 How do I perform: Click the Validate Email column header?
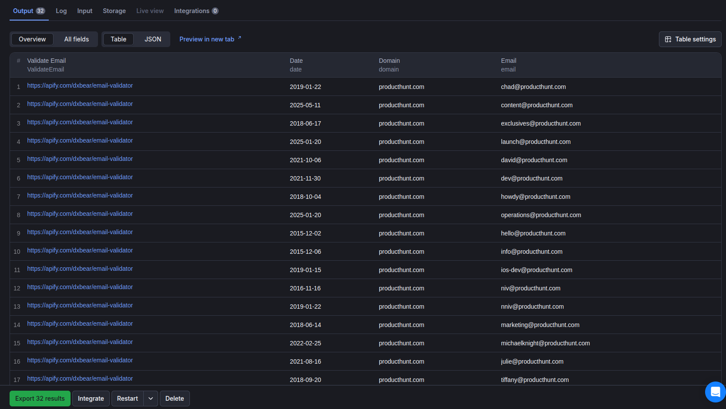pos(47,65)
